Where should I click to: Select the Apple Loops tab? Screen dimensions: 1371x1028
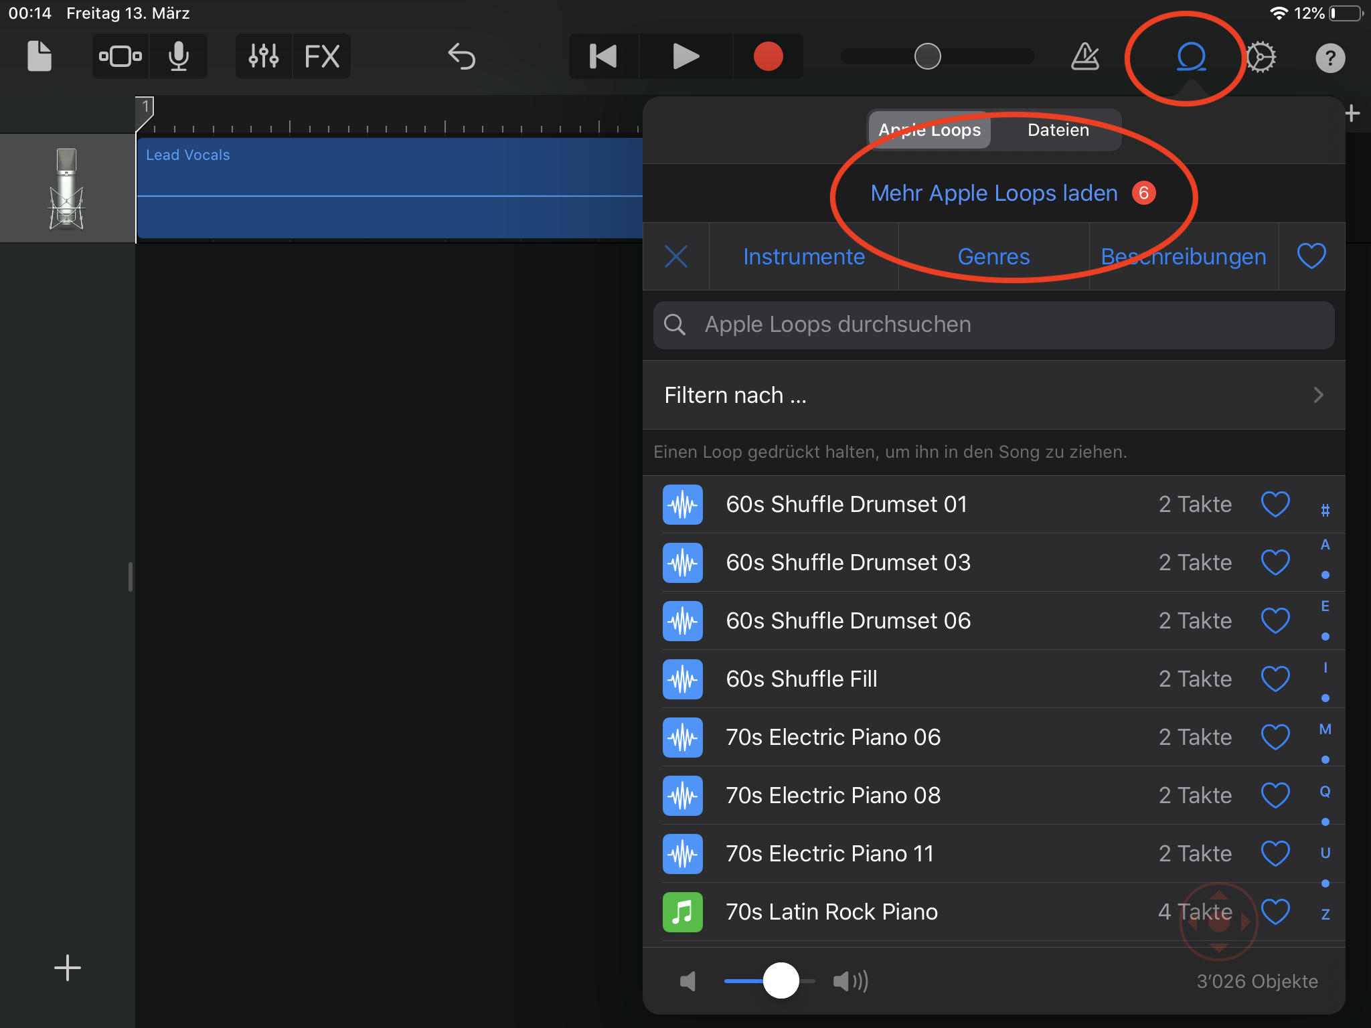pyautogui.click(x=929, y=130)
